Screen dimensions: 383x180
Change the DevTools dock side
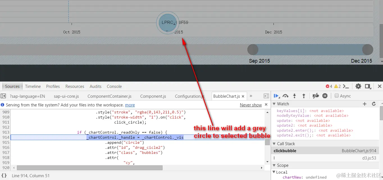(x=367, y=86)
